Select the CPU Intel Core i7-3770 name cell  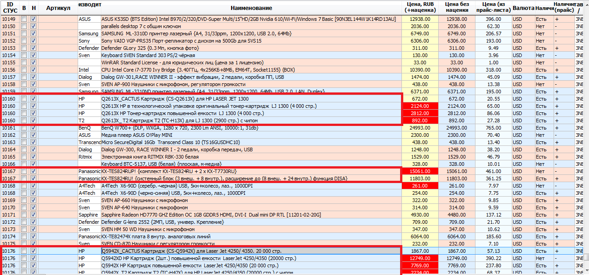(251, 70)
